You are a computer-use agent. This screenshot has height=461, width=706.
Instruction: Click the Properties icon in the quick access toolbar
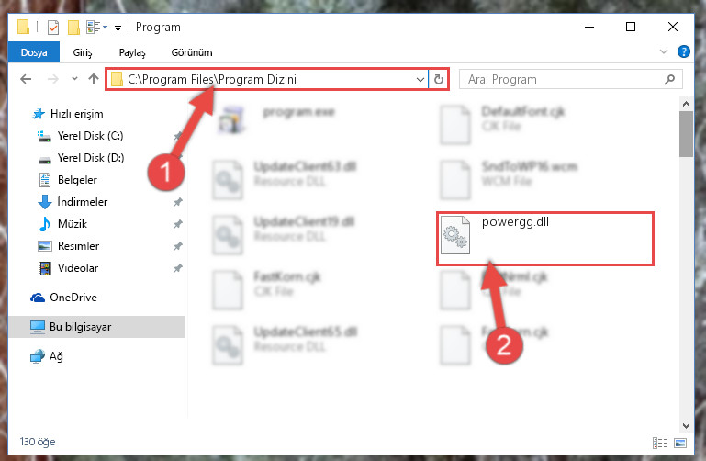(53, 28)
